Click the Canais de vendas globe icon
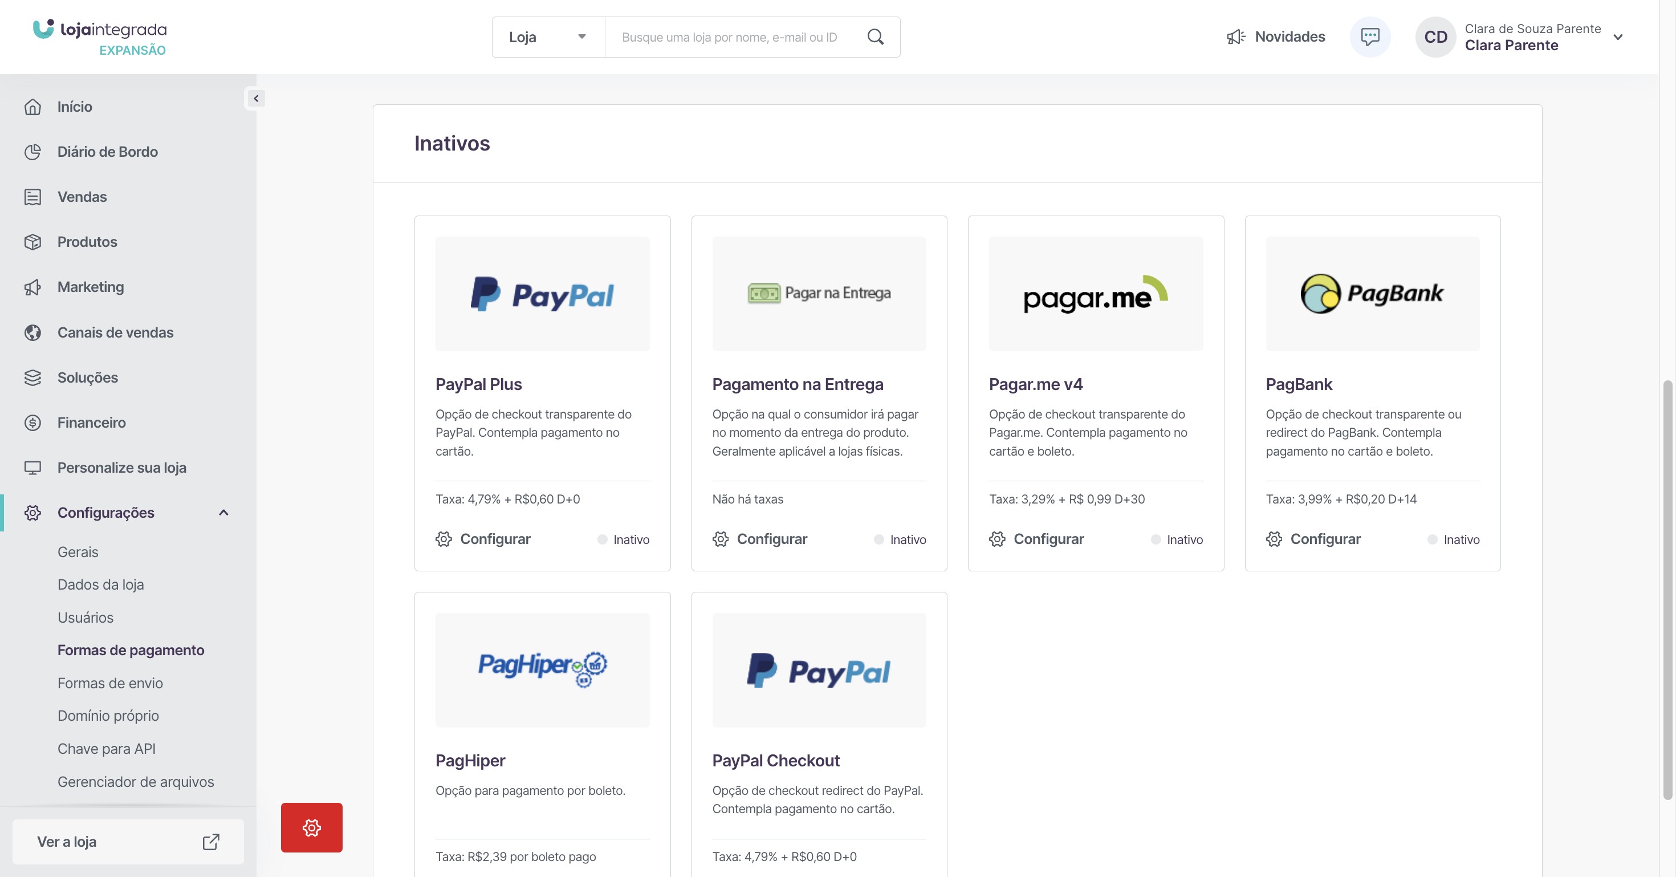Image resolution: width=1676 pixels, height=877 pixels. (32, 332)
